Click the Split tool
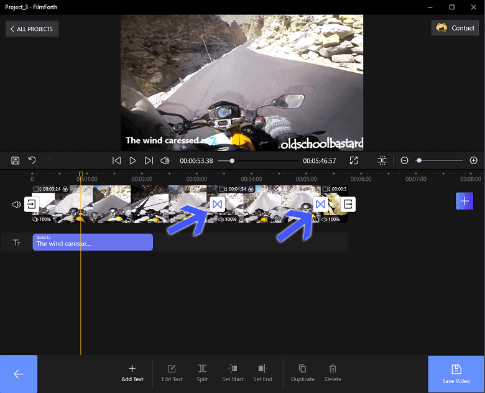The image size is (485, 393). 202,373
